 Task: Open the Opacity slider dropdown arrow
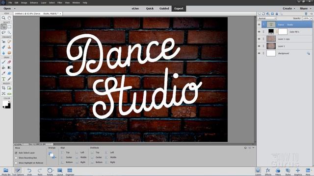pos(311,18)
